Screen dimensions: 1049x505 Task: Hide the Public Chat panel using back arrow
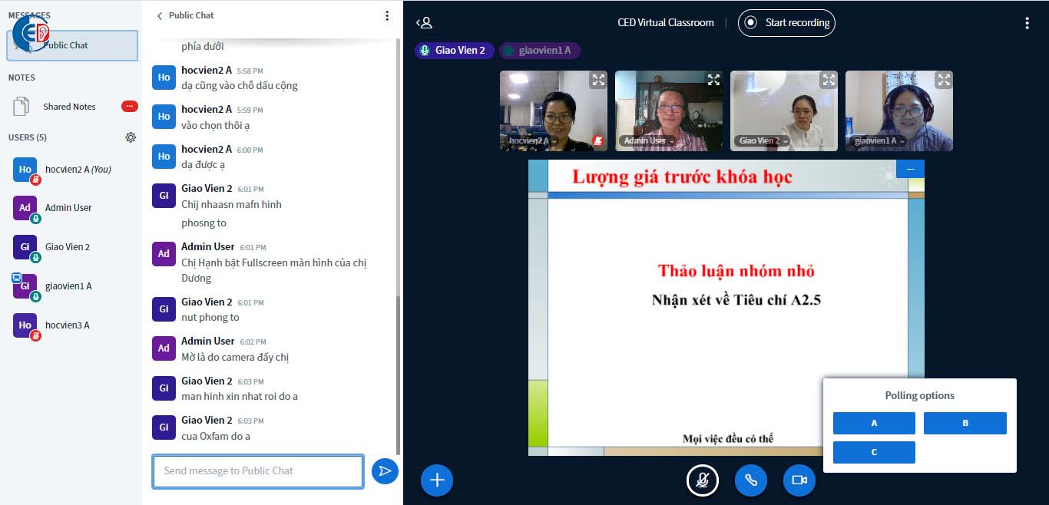pyautogui.click(x=160, y=15)
